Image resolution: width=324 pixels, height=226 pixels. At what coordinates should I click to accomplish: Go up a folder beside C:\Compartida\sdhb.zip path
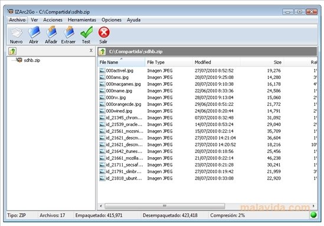(x=102, y=52)
